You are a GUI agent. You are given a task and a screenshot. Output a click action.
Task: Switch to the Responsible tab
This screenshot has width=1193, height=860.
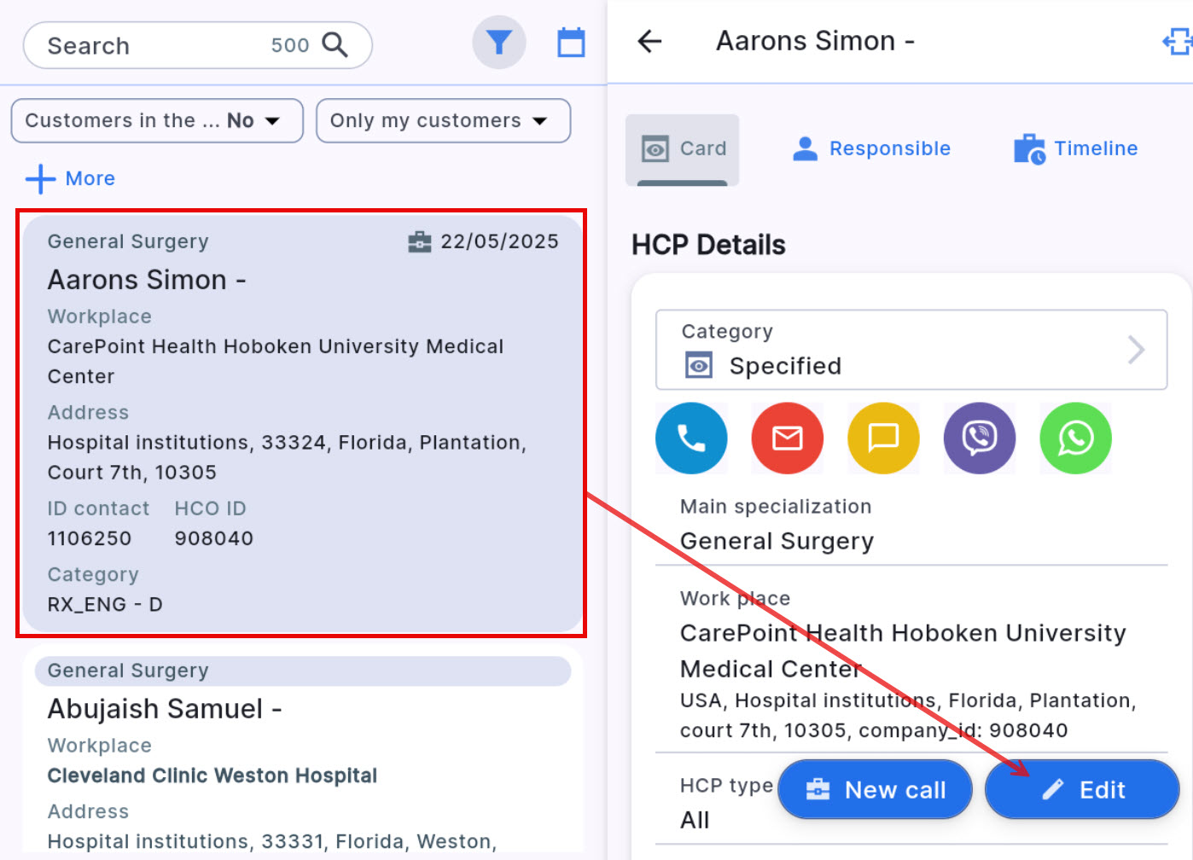point(872,148)
